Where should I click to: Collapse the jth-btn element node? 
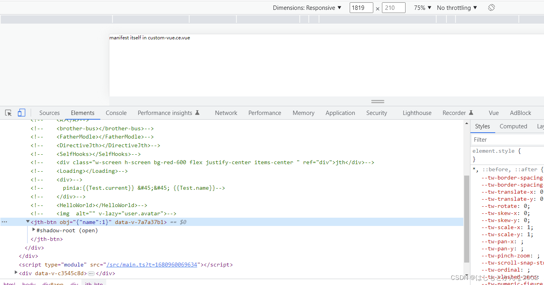click(28, 221)
